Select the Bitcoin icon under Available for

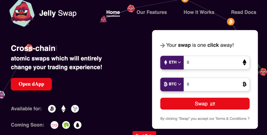pos(52,109)
